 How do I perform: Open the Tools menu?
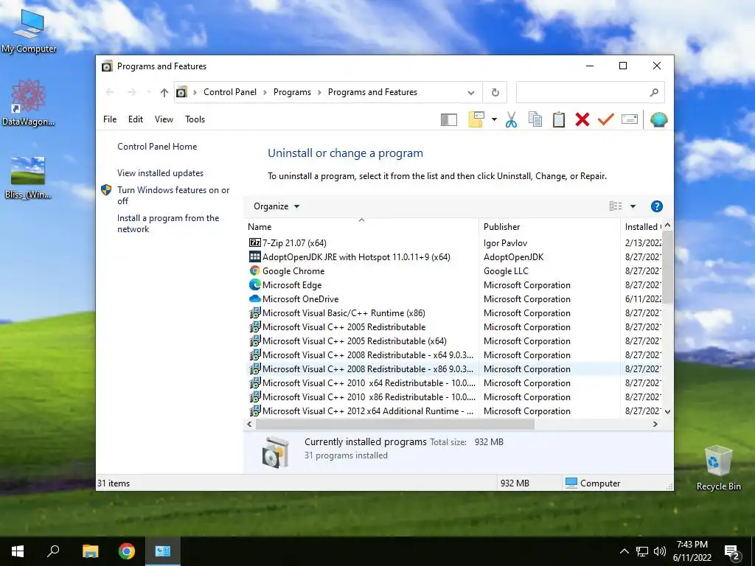(x=195, y=119)
